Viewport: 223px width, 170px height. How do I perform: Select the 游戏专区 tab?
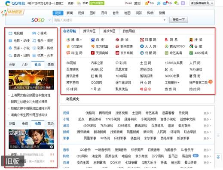click(x=109, y=31)
